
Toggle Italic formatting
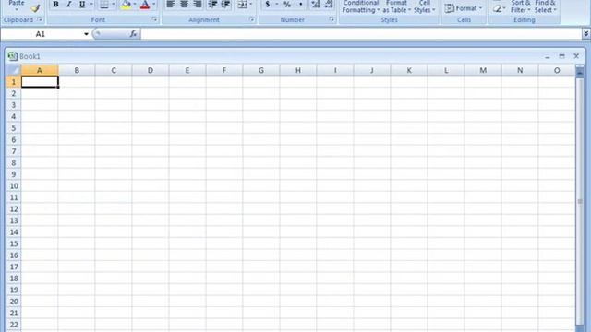click(x=68, y=5)
